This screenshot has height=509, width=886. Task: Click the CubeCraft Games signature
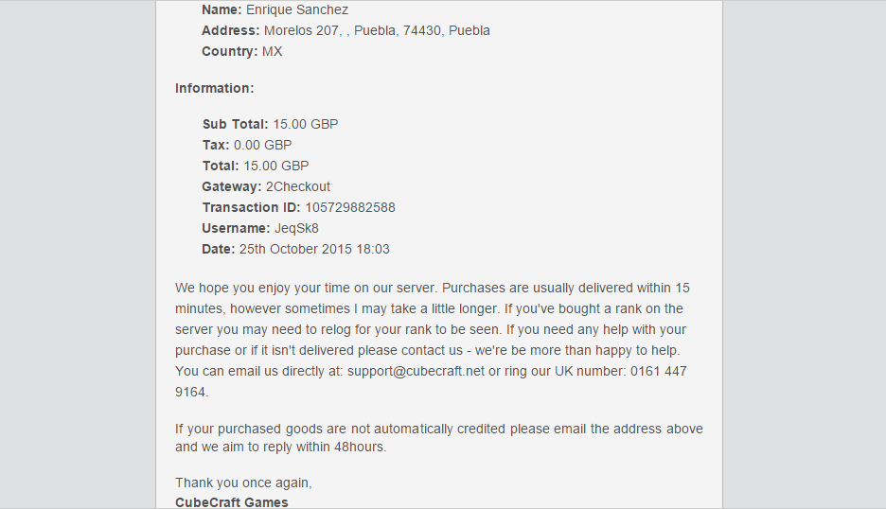click(232, 502)
